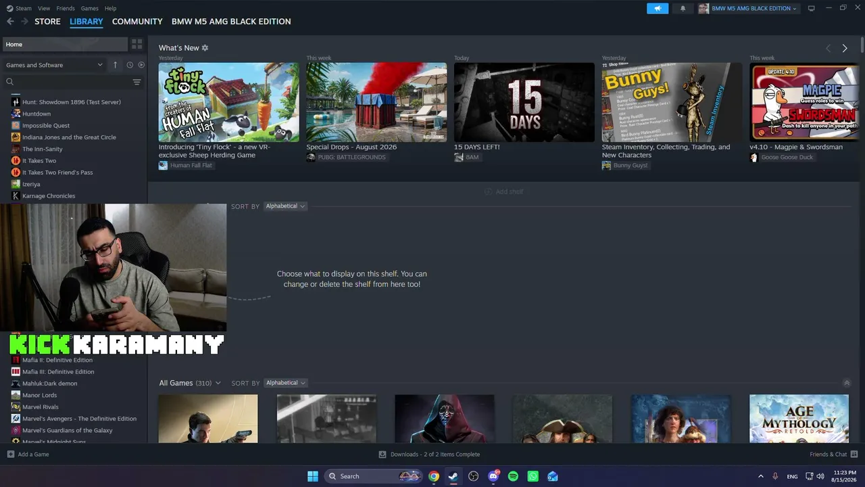Open the Goose Goose Duck link
The image size is (865, 487).
click(781, 158)
